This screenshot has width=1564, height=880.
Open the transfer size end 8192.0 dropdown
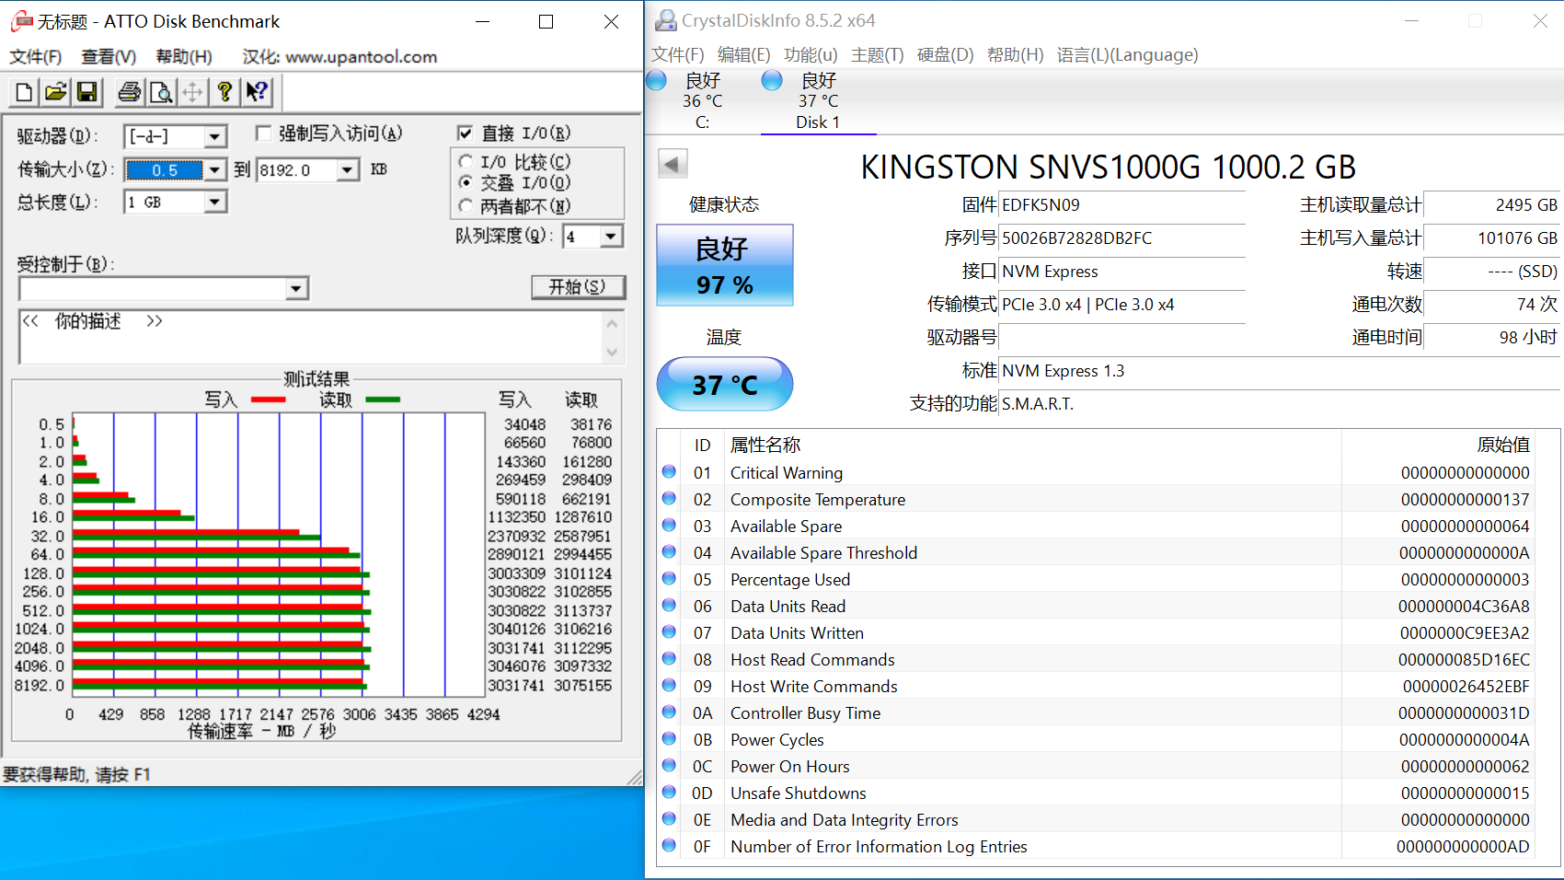pos(347,169)
